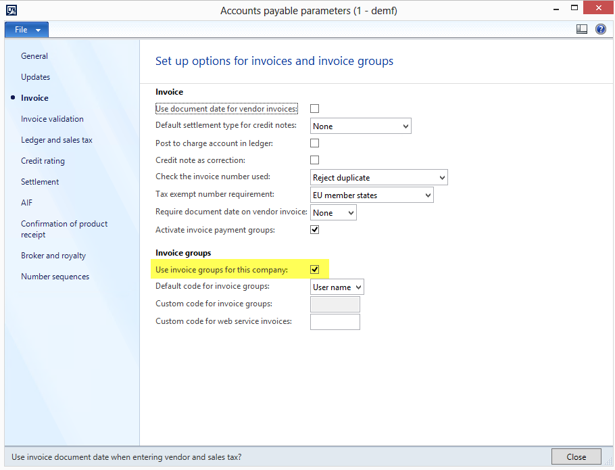Expand Tax exempt number requirement dropdown
615x470 pixels.
(x=372, y=195)
